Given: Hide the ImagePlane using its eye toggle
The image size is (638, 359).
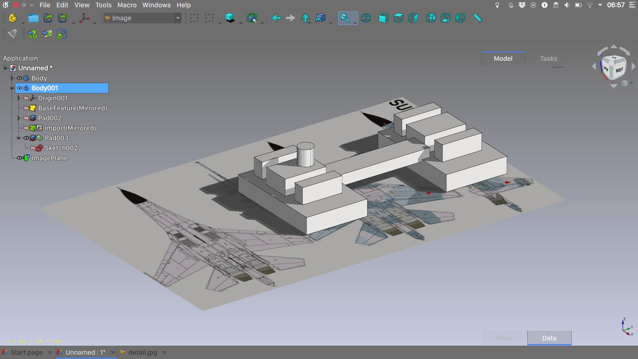Looking at the screenshot, I should point(19,158).
